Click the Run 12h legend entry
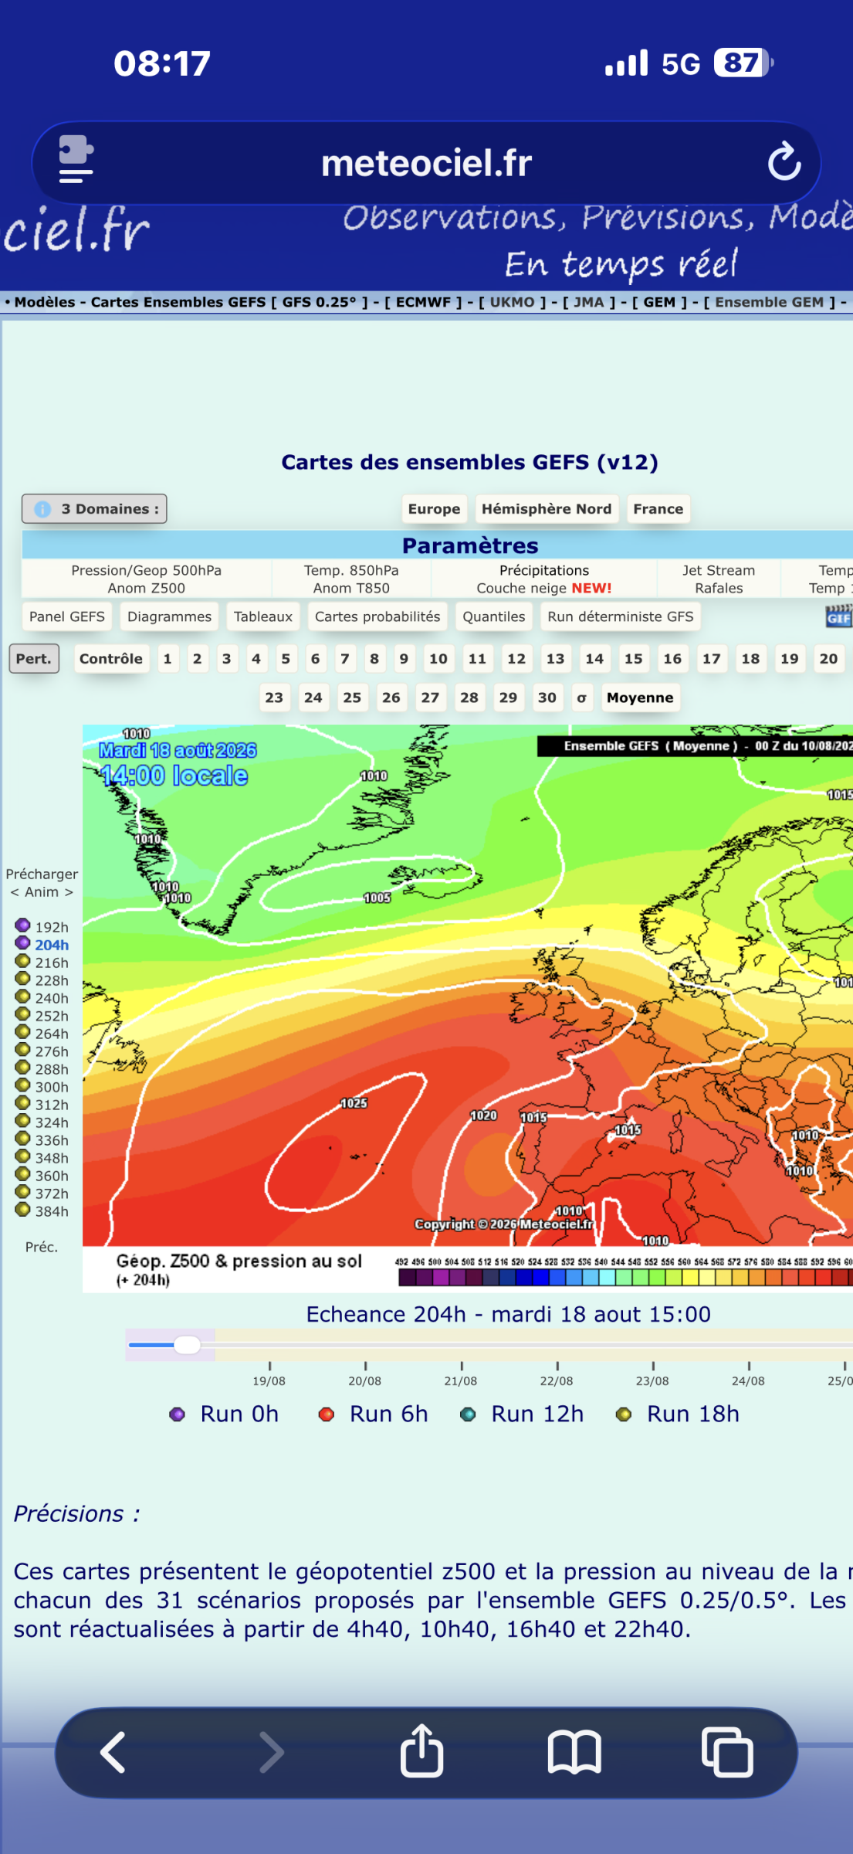This screenshot has width=853, height=1854. [522, 1414]
